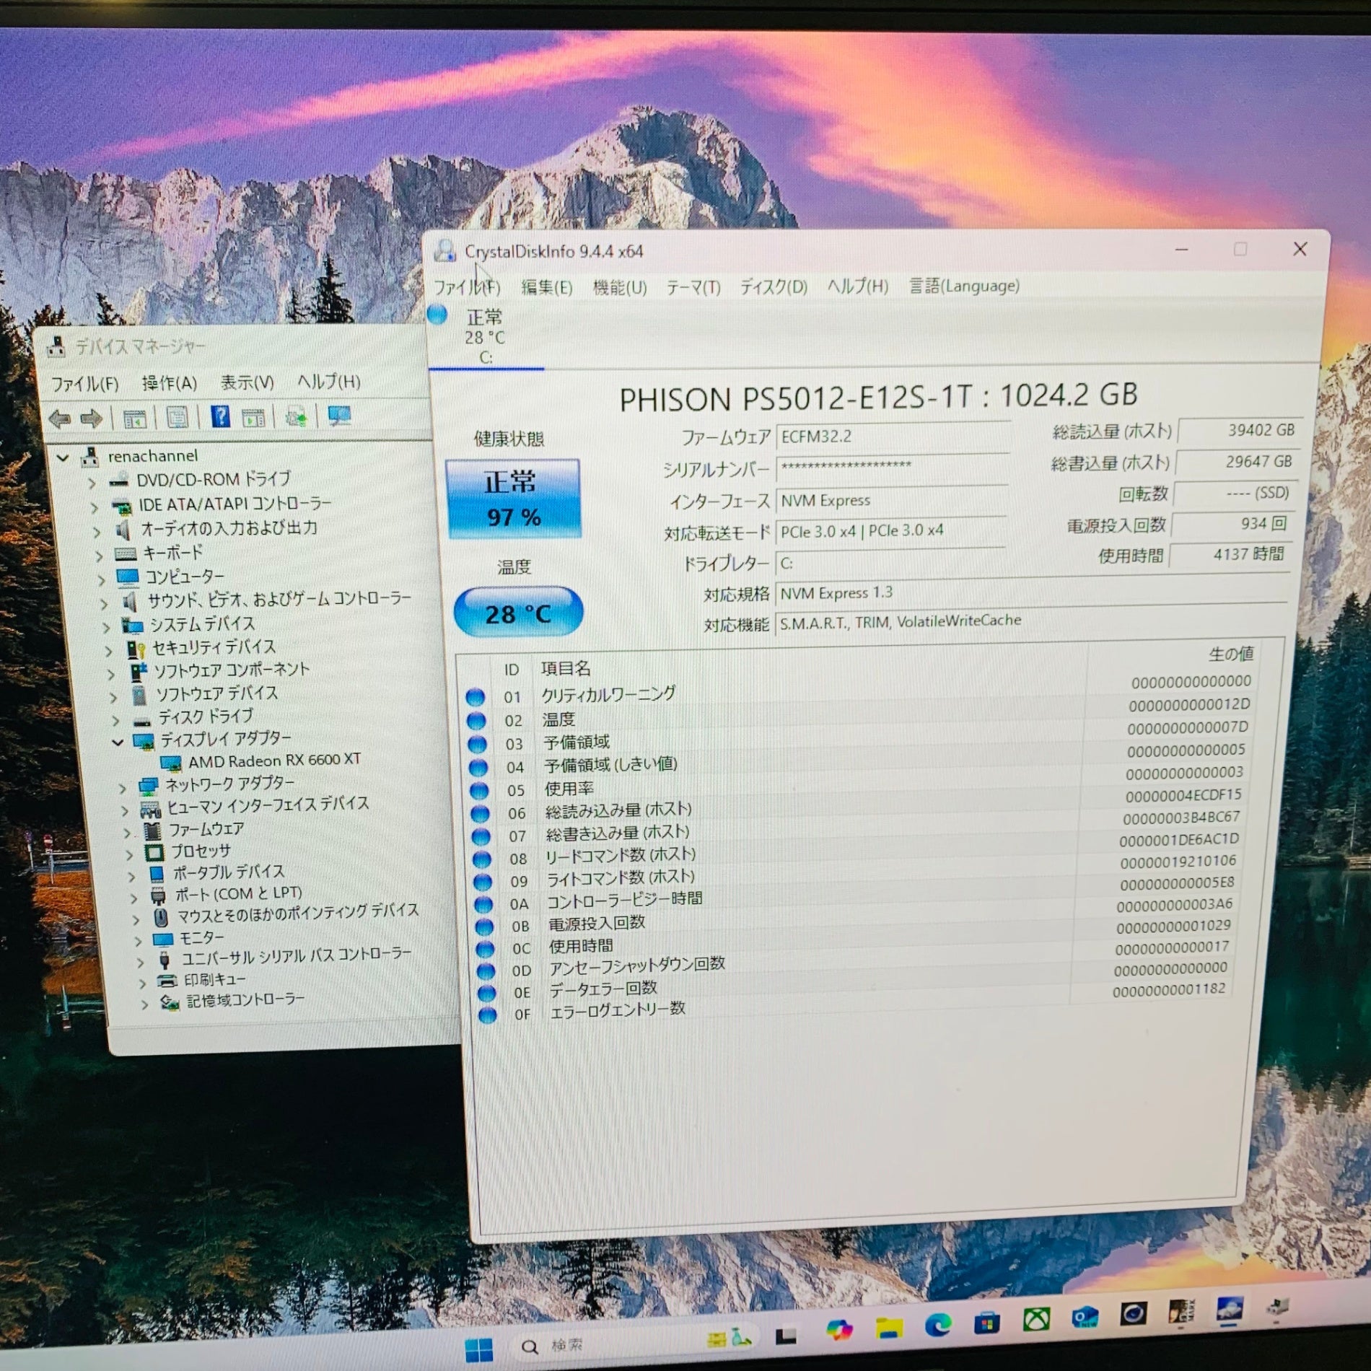The width and height of the screenshot is (1371, 1371).
Task: Open the 操作(A) menu in Device Manager
Action: (169, 383)
